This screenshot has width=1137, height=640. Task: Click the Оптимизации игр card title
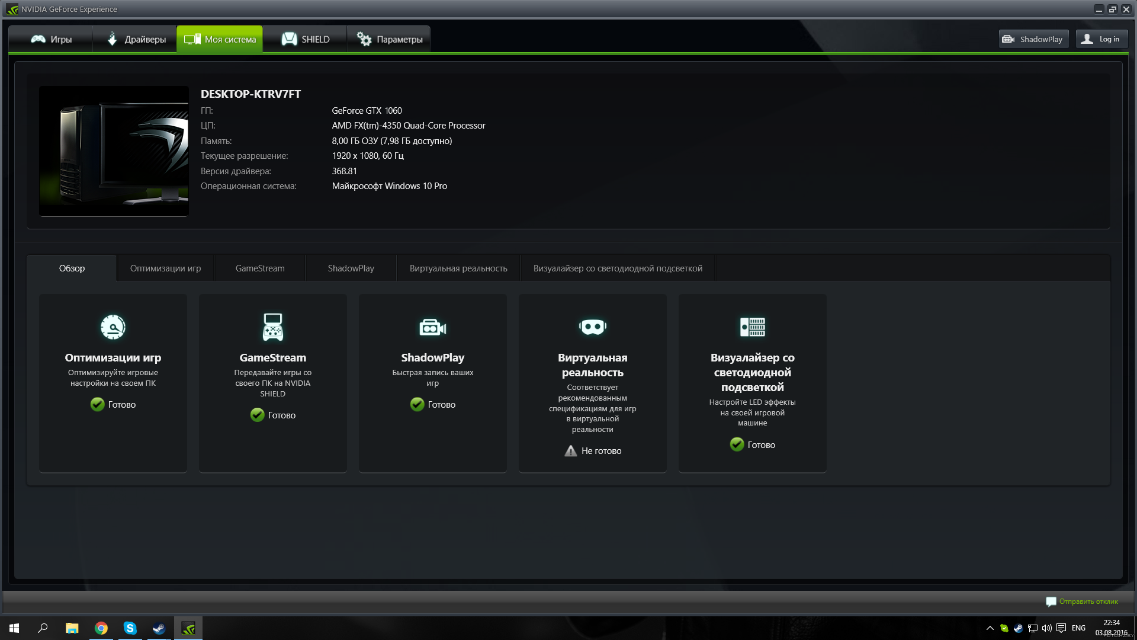[x=113, y=357]
